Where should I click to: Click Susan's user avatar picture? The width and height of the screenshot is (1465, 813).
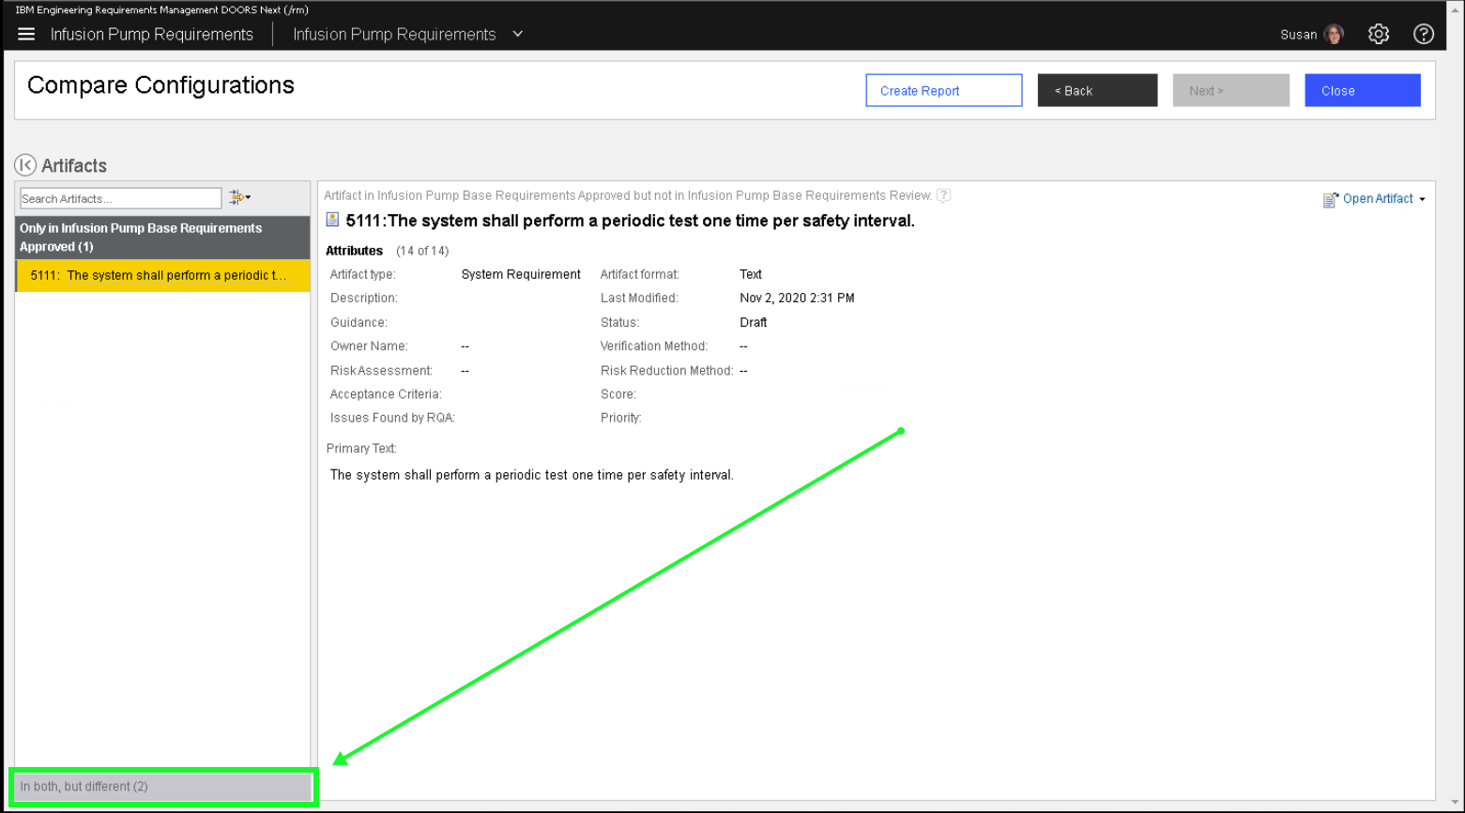point(1334,35)
